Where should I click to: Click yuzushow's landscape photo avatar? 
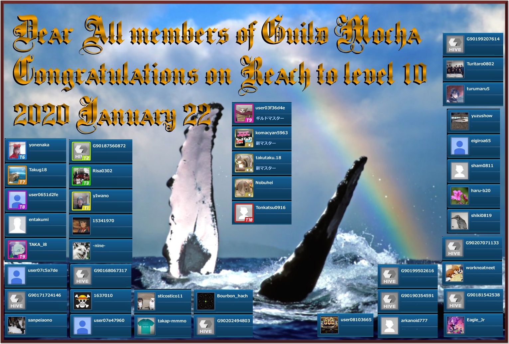460,121
